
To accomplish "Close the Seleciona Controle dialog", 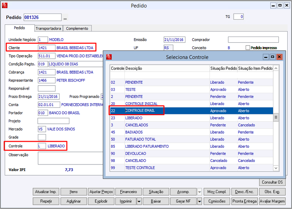I will click(x=279, y=57).
